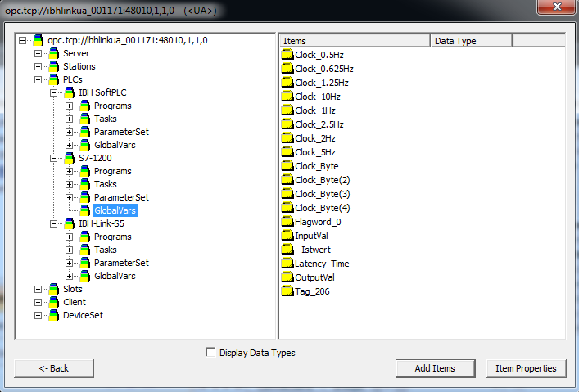
Task: Select the Latency_Time item icon
Action: (287, 264)
